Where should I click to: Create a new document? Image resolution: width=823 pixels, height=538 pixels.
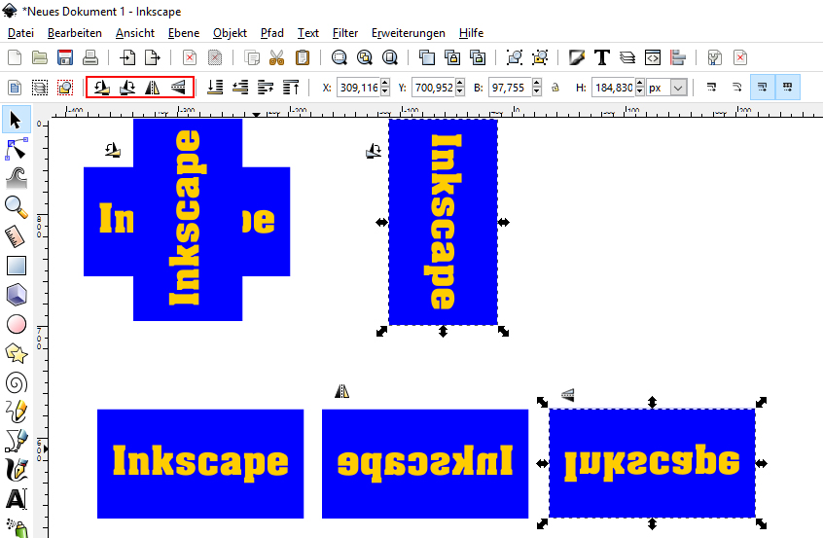pos(15,57)
